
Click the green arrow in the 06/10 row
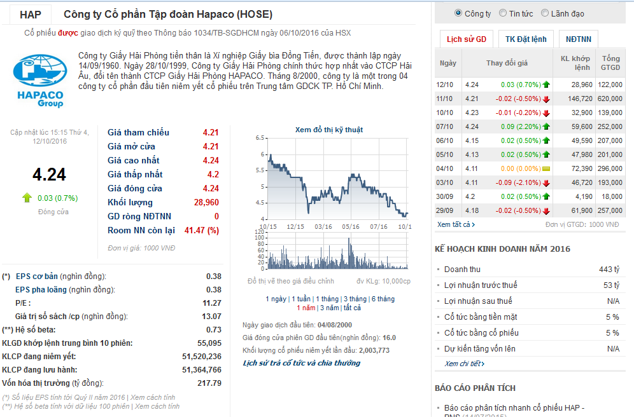pyautogui.click(x=546, y=141)
